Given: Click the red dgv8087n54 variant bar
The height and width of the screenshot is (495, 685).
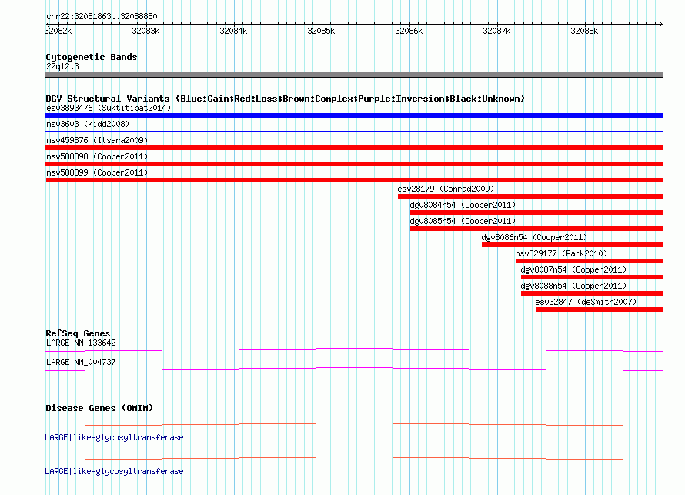Looking at the screenshot, I should (592, 277).
